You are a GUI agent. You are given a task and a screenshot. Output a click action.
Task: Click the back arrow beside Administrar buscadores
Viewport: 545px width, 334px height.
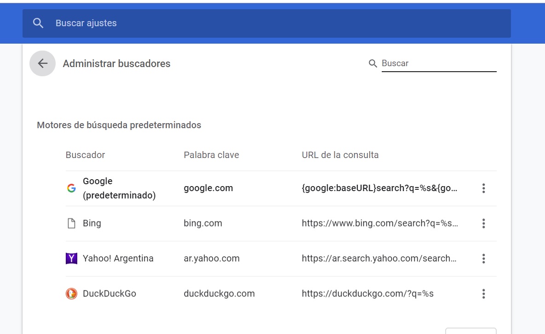click(x=42, y=63)
